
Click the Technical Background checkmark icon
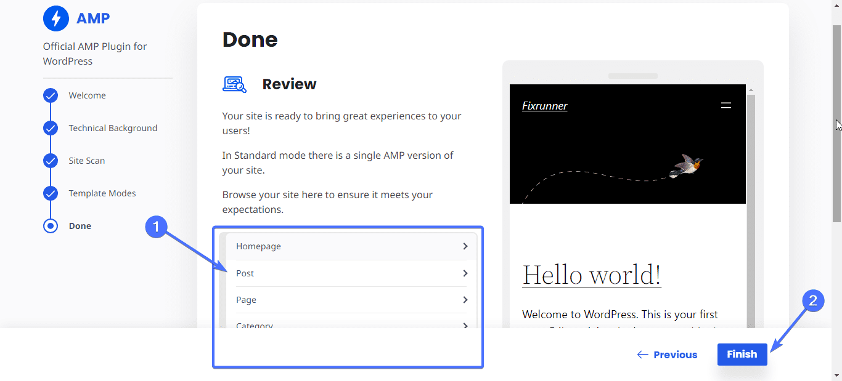pos(51,128)
